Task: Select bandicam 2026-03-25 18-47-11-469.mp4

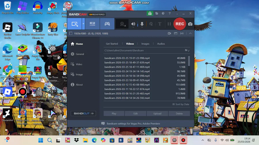Action: (x=145, y=67)
